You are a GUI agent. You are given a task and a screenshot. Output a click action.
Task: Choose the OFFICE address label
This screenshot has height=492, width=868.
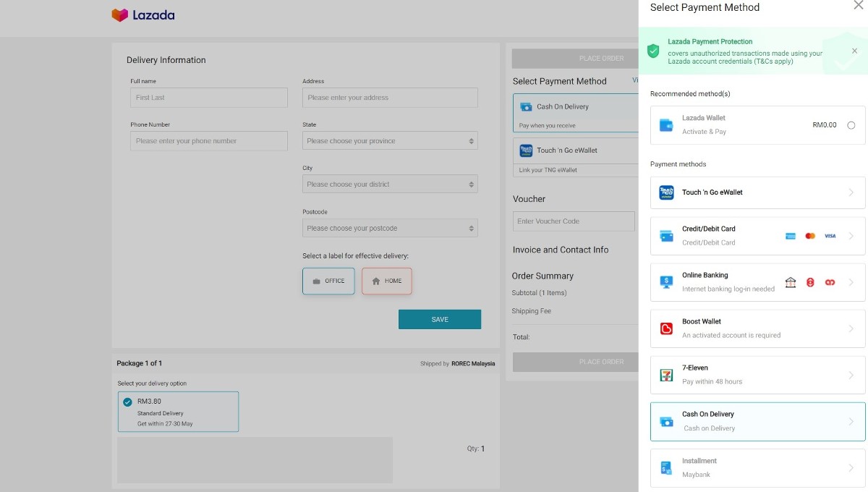click(328, 281)
